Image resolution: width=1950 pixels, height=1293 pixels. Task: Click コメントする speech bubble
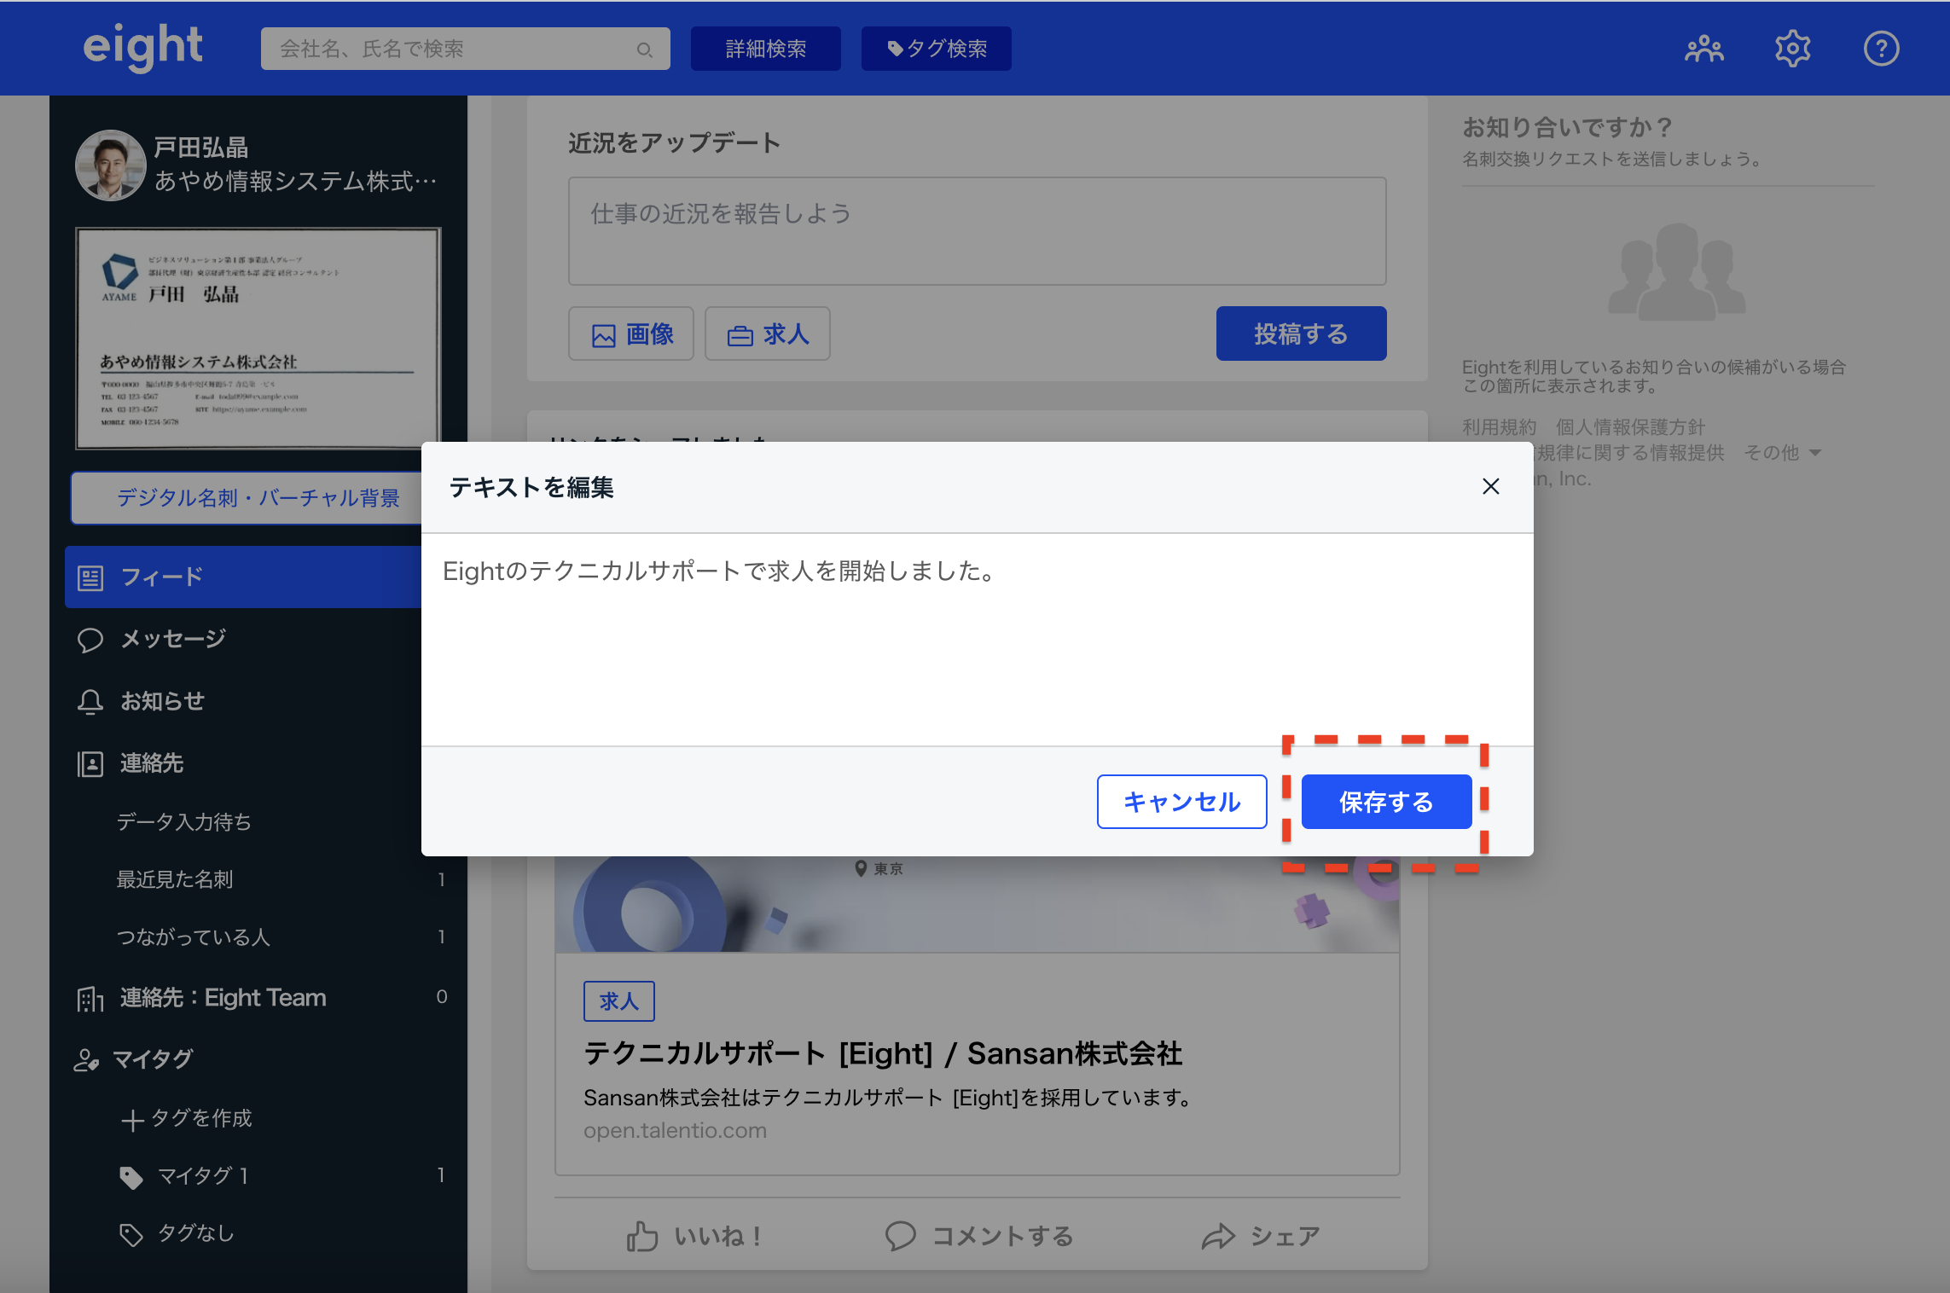pyautogui.click(x=900, y=1236)
